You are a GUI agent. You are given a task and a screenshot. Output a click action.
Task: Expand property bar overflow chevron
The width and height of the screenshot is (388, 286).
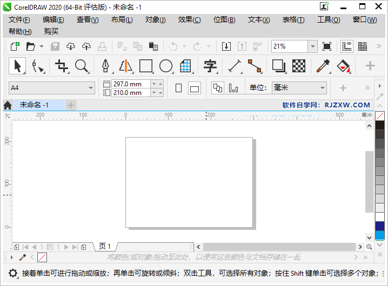(367, 88)
